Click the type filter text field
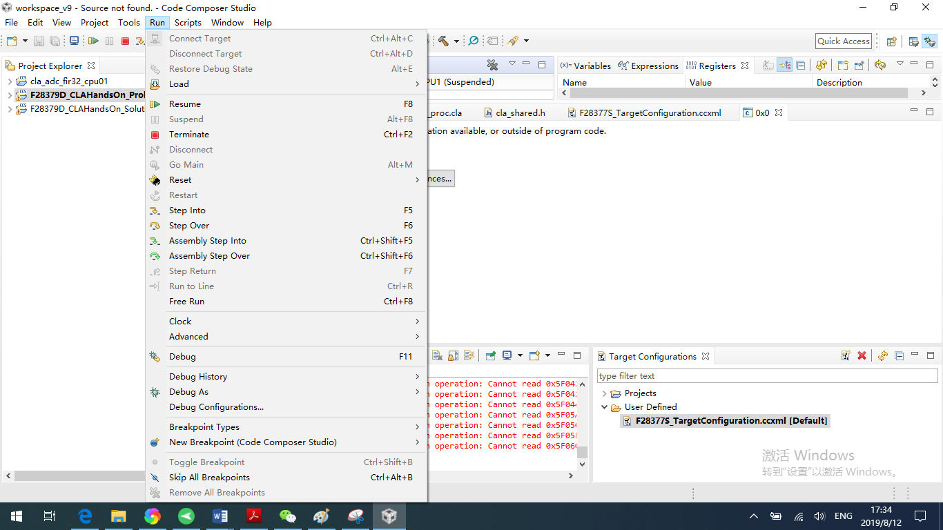 pos(766,375)
